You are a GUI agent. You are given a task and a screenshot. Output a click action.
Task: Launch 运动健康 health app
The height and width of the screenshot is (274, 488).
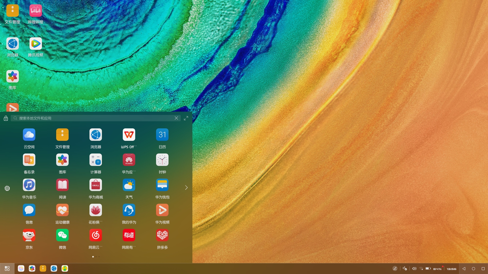tap(62, 210)
